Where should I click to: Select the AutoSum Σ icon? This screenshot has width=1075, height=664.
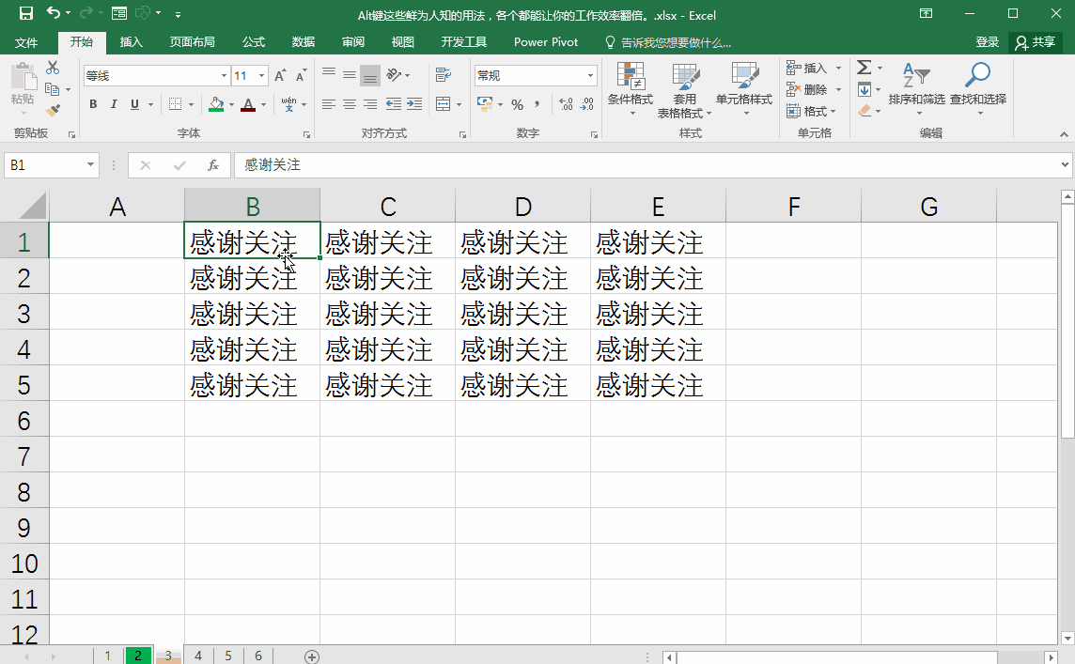(864, 68)
